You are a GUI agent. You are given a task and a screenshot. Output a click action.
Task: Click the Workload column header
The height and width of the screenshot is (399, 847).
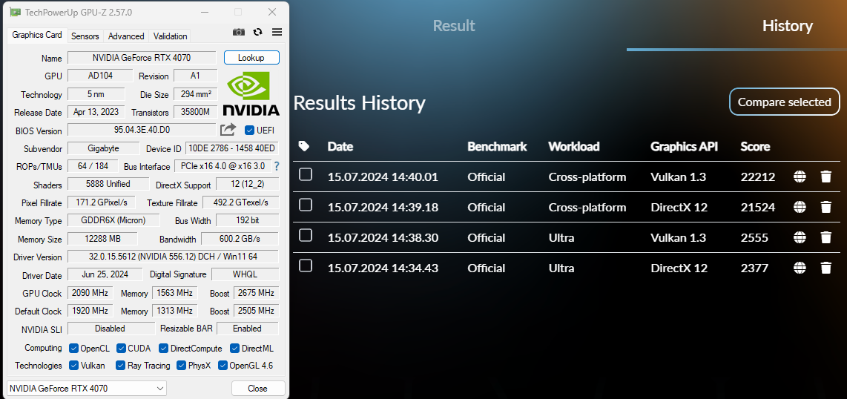[573, 146]
